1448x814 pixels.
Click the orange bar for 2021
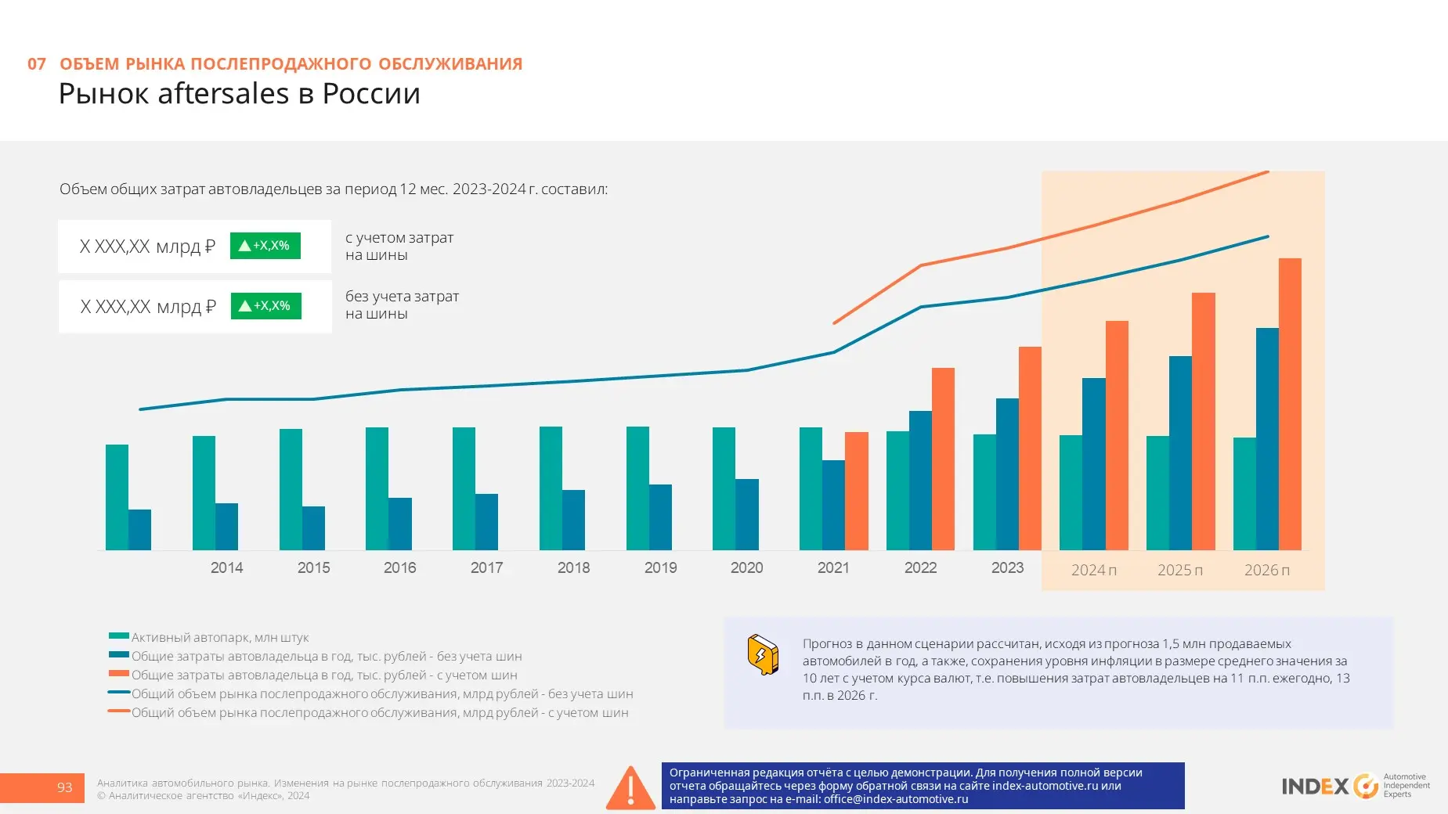(x=857, y=491)
